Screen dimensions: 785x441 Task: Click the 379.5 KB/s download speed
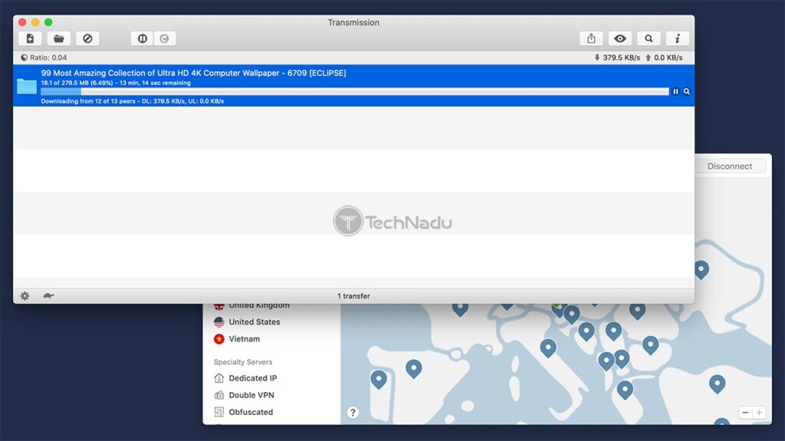coord(617,57)
